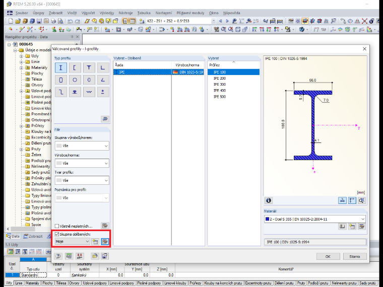The height and width of the screenshot is (287, 383).
Task: Open the Výrobce/norma filter dropdown
Action: click(x=82, y=163)
